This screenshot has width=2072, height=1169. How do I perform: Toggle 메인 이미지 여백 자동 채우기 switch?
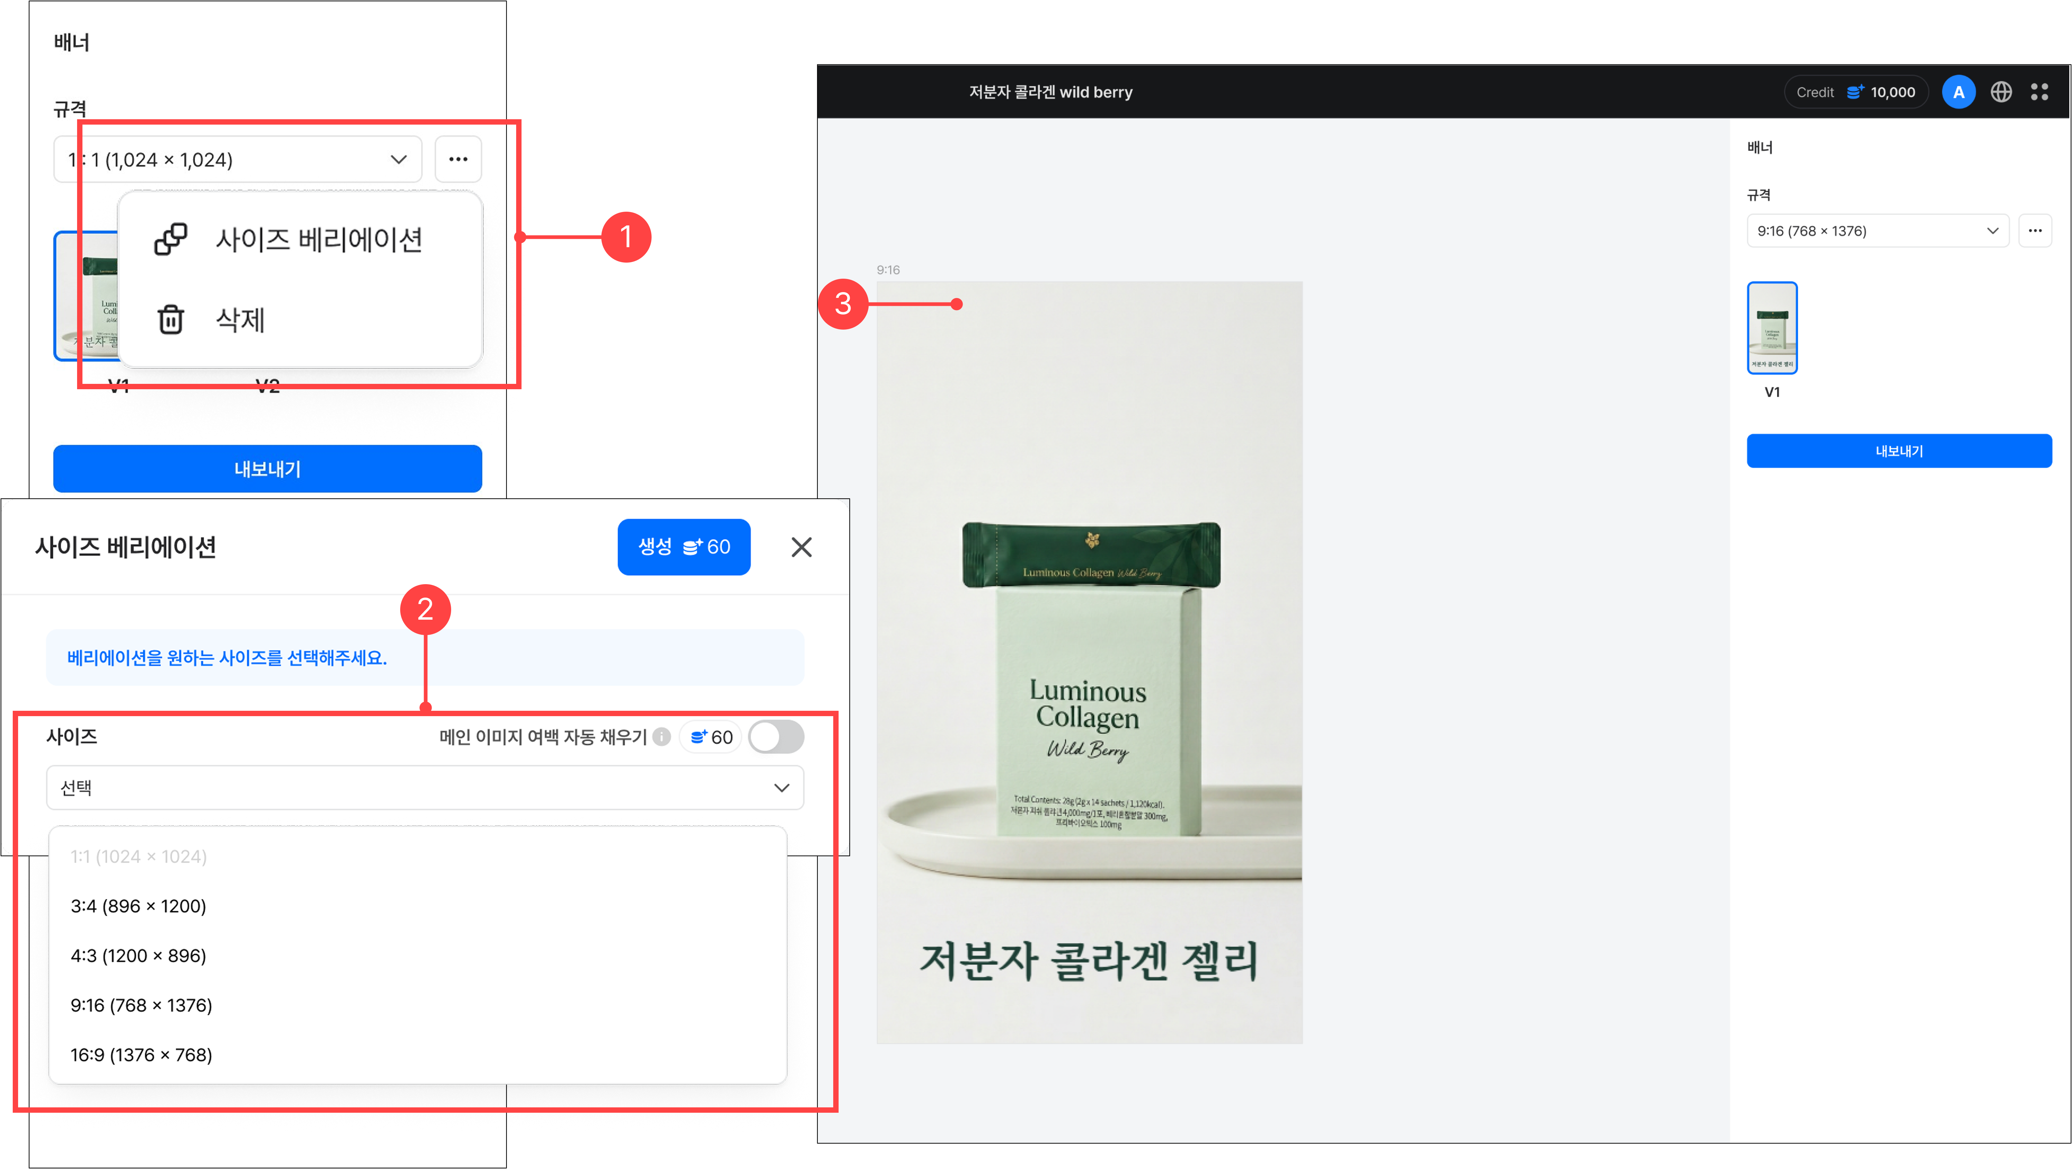click(x=776, y=737)
